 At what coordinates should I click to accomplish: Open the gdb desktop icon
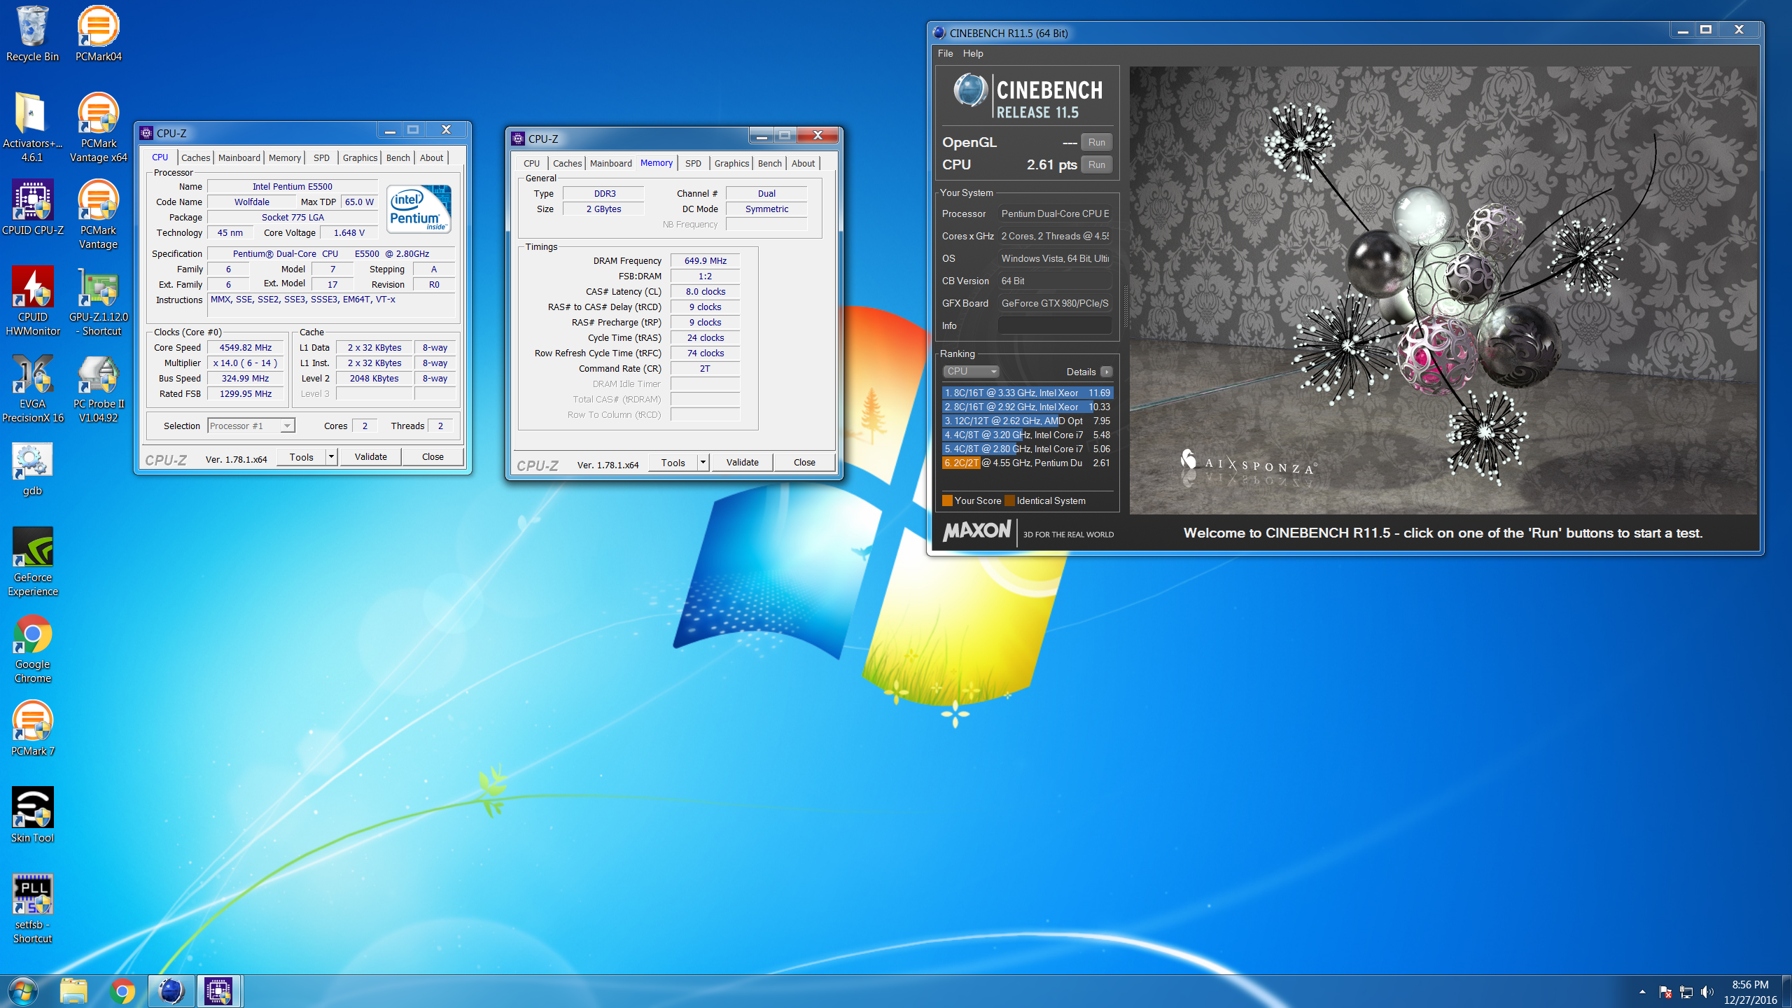32,469
